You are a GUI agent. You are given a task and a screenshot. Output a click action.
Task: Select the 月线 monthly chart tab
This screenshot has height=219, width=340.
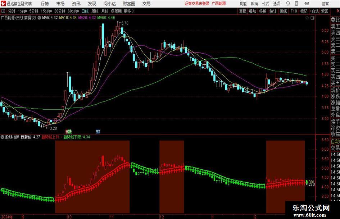click(105, 11)
